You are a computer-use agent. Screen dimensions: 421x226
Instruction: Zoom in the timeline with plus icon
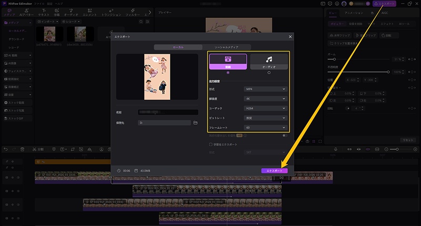415,149
